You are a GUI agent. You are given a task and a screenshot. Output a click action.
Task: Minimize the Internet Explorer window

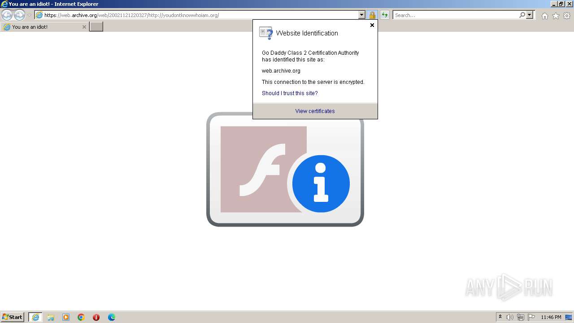point(554,4)
